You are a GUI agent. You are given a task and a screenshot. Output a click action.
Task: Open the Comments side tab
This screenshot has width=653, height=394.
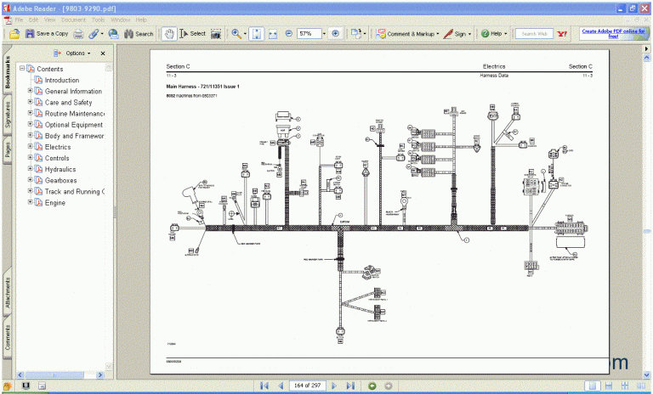point(8,337)
